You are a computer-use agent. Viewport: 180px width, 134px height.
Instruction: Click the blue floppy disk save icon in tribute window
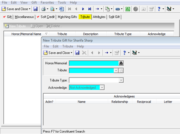coord(77,53)
